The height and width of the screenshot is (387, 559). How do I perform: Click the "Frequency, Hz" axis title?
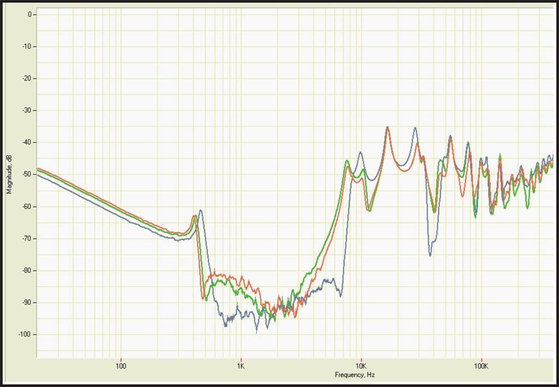coord(354,375)
